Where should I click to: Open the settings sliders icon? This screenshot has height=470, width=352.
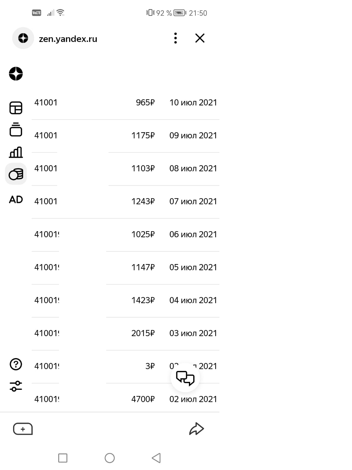click(16, 386)
